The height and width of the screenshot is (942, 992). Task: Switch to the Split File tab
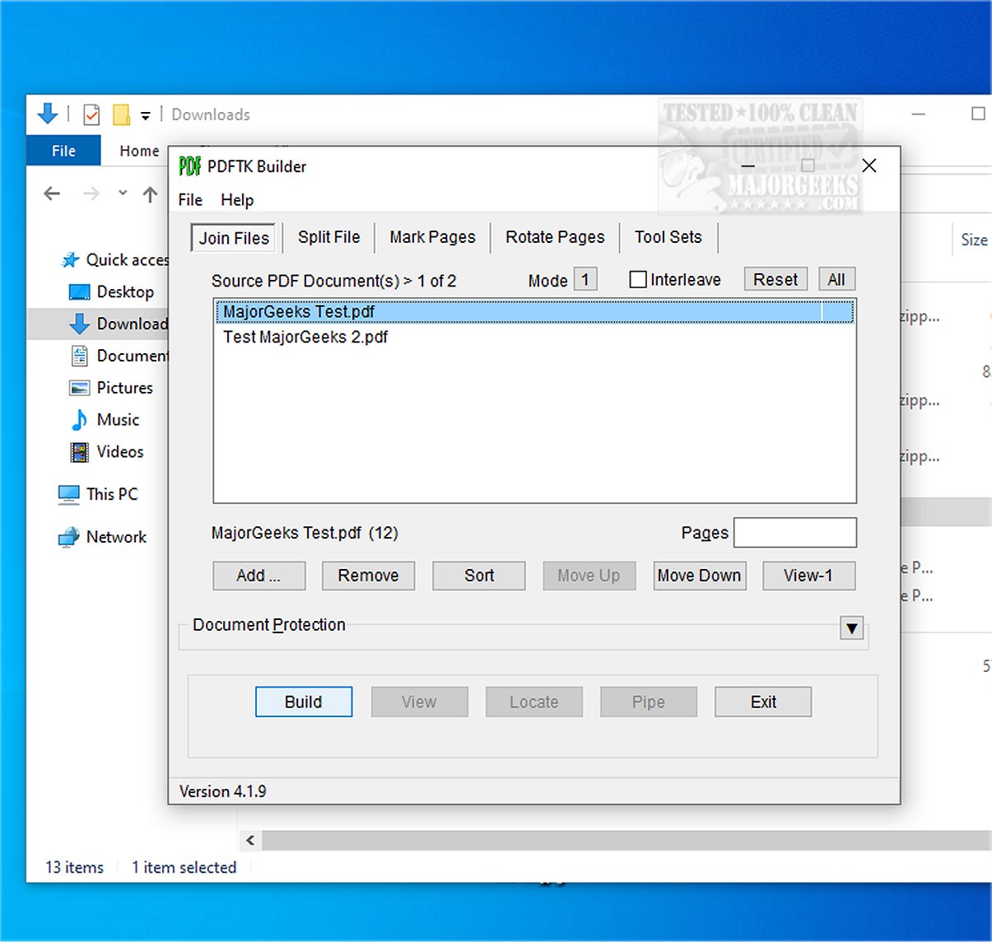(x=328, y=237)
